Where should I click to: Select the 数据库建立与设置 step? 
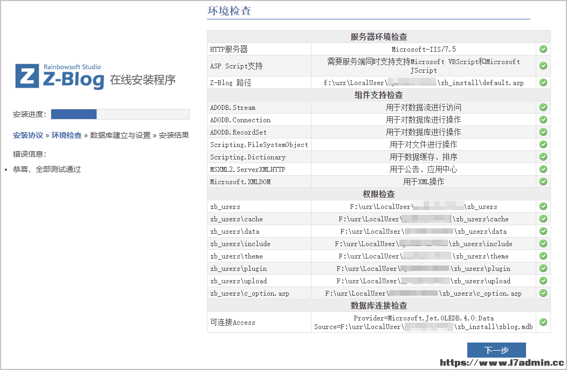[120, 135]
